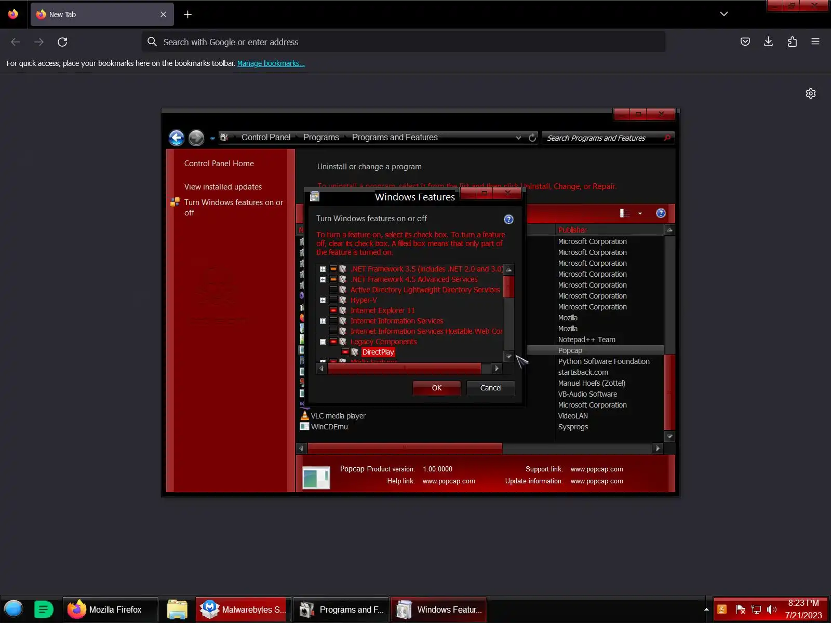Open the Firefox Extensions menu
The height and width of the screenshot is (623, 831).
792,42
